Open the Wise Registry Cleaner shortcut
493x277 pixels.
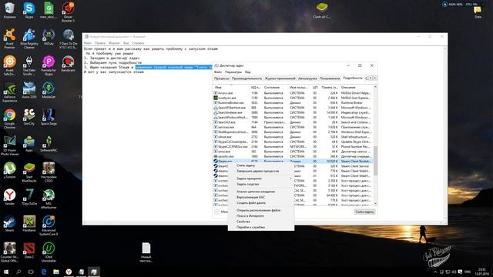point(29,38)
